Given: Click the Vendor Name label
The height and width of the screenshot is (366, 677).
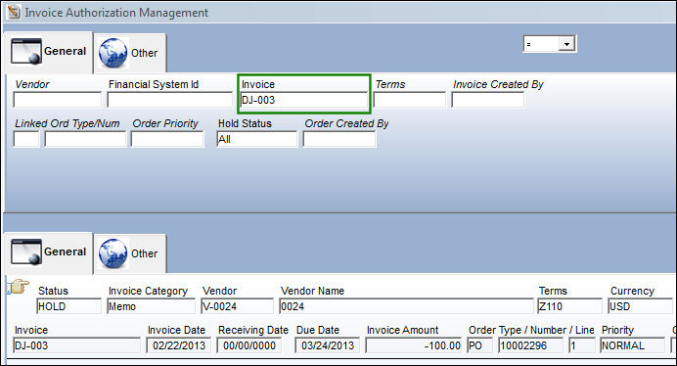Looking at the screenshot, I should tap(313, 291).
